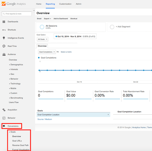Open Intelligence Events lightbulb icon
Screen dimensions: 152x151
point(4,38)
